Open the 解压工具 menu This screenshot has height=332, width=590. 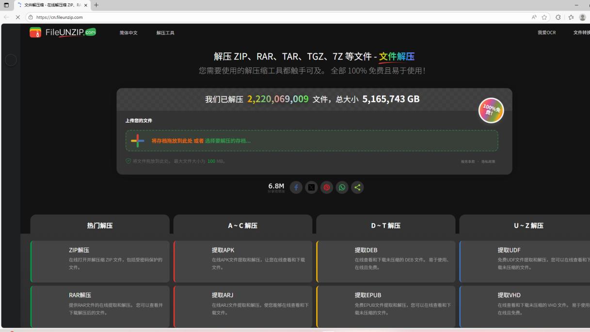(164, 33)
